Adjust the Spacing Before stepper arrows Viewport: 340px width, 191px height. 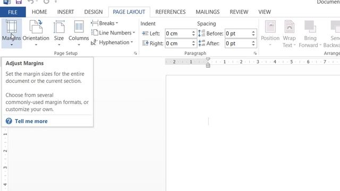click(253, 33)
